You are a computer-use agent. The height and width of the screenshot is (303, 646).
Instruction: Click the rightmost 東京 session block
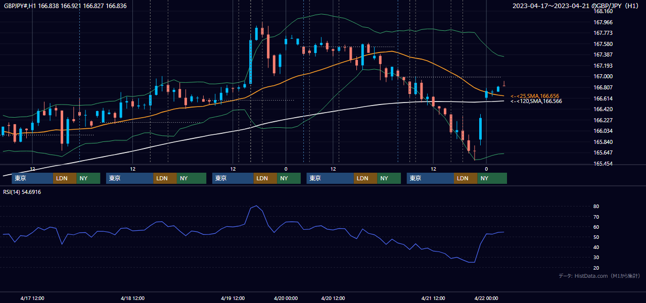430,178
